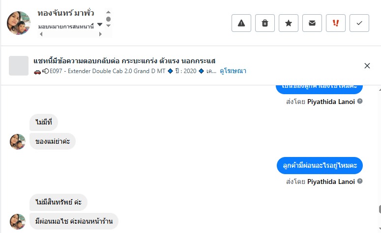Open the ดูโฆษณา ad link
The height and width of the screenshot is (233, 381).
tap(233, 71)
